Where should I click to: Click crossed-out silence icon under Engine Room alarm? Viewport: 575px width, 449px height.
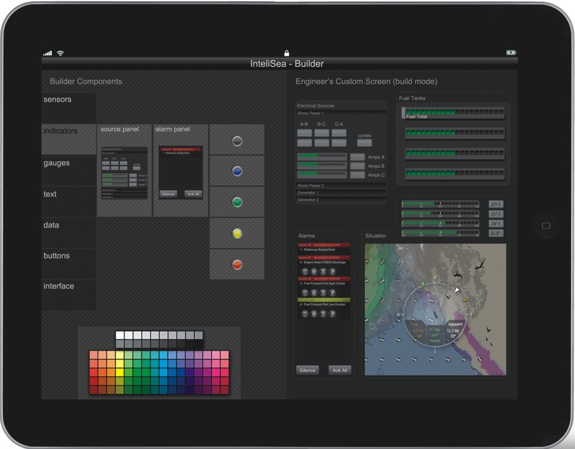[x=323, y=271]
